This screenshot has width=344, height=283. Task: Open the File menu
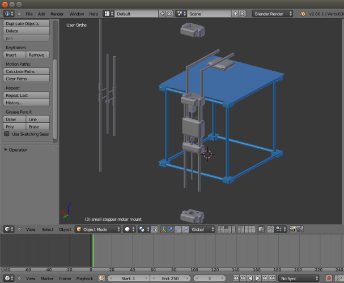(x=29, y=14)
